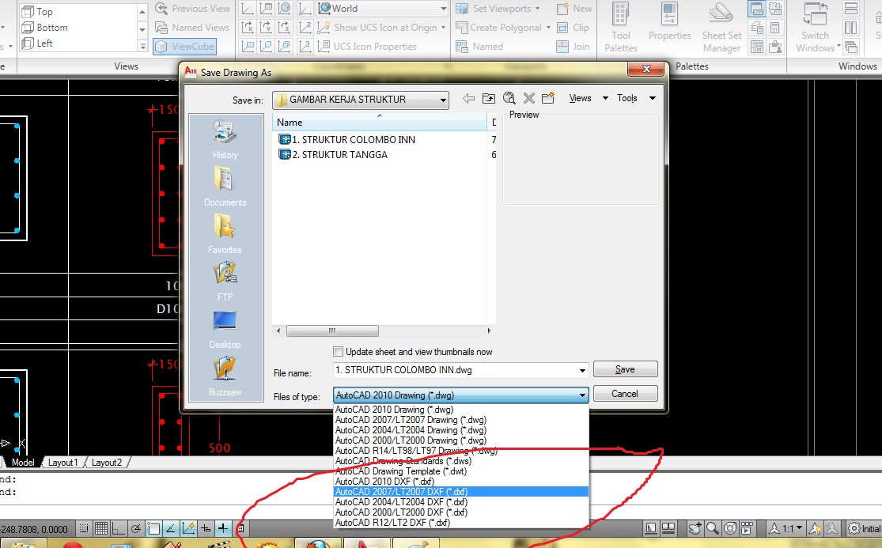Toggle Dynamic UCS in status bar
Screen dimensions: 882x548
pos(188,528)
